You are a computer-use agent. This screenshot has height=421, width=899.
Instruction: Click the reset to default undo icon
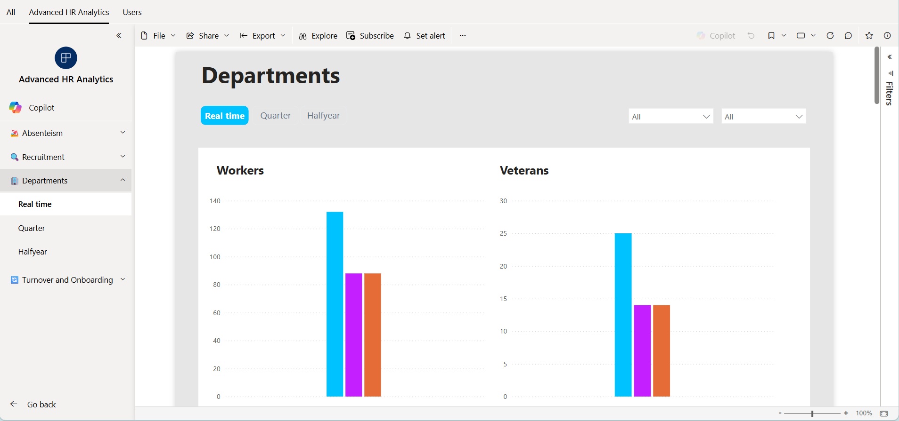click(x=751, y=36)
